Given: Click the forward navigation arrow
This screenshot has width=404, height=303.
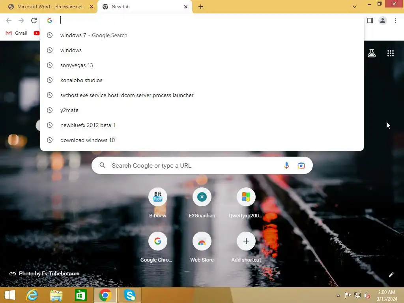Looking at the screenshot, I should [21, 21].
